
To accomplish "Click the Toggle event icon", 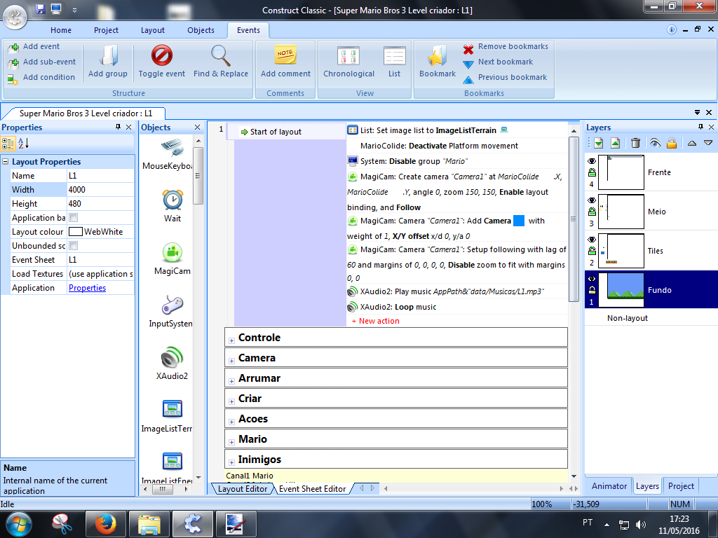I will (x=162, y=55).
